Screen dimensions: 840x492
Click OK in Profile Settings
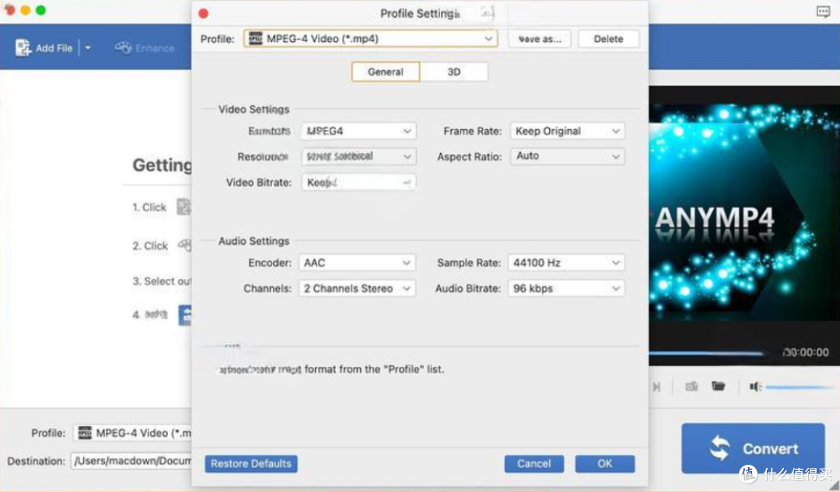pos(605,463)
